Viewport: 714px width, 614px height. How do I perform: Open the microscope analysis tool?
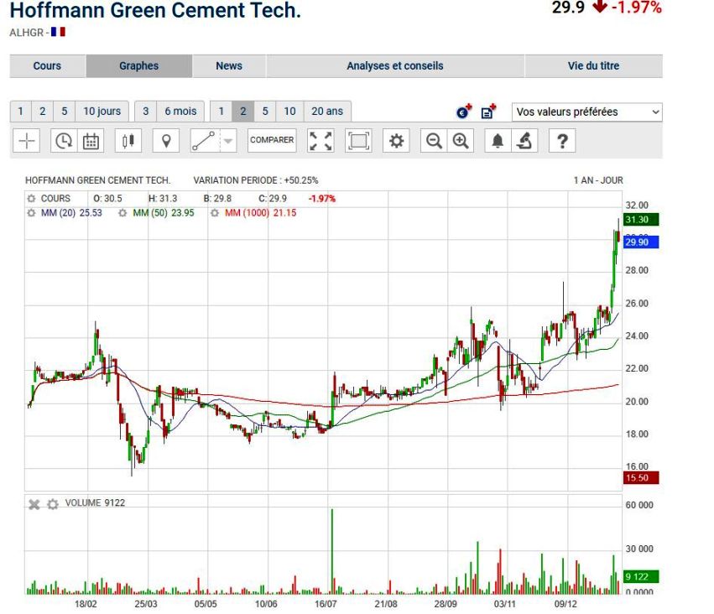pos(524,141)
